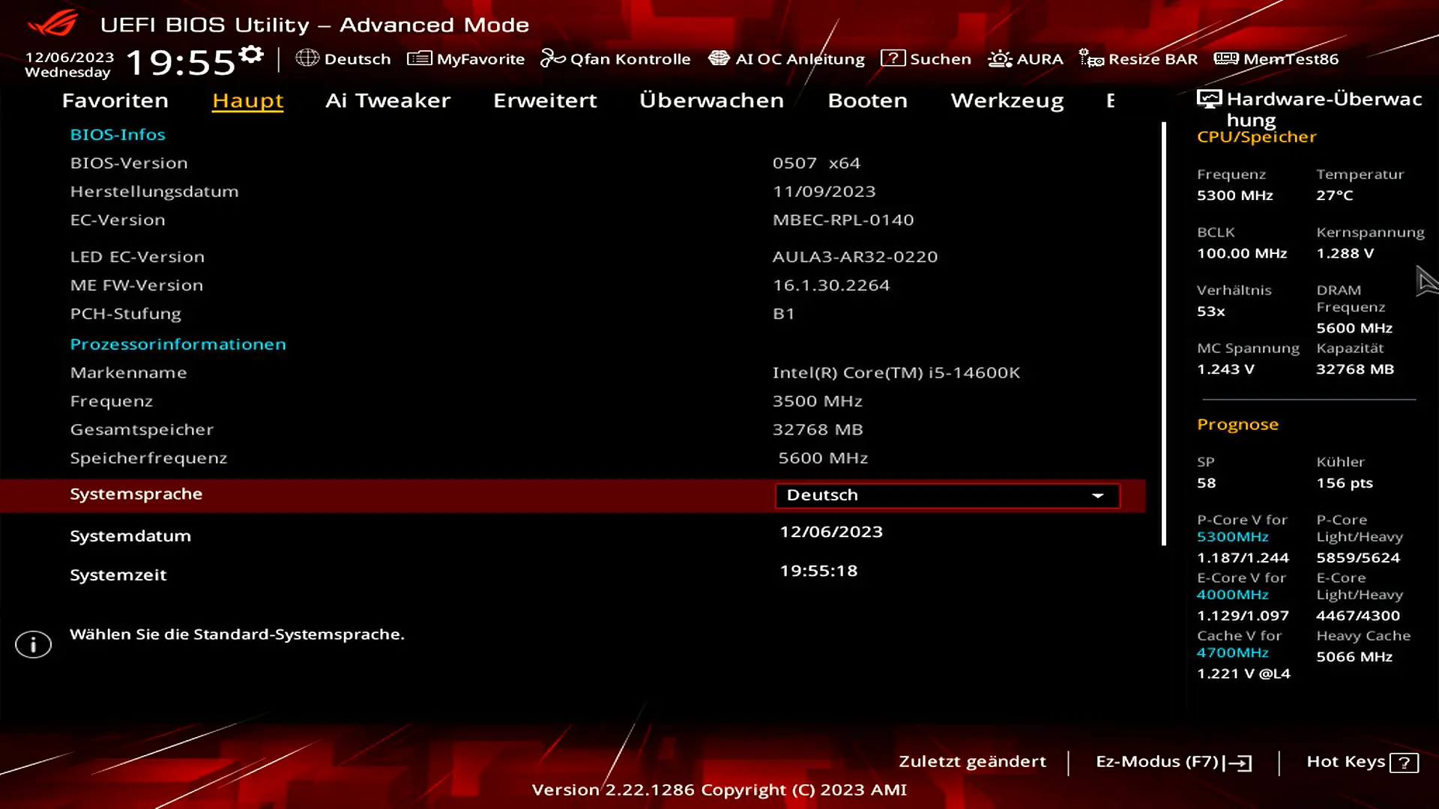Launch MemTest86 from its memory icon
The width and height of the screenshot is (1439, 809).
point(1225,58)
